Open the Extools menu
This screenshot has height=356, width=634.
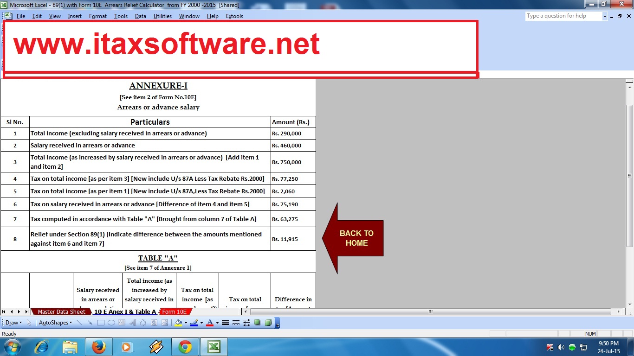point(234,16)
